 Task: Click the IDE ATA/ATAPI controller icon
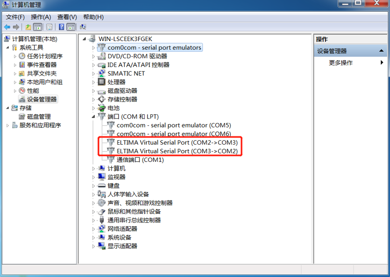101,65
